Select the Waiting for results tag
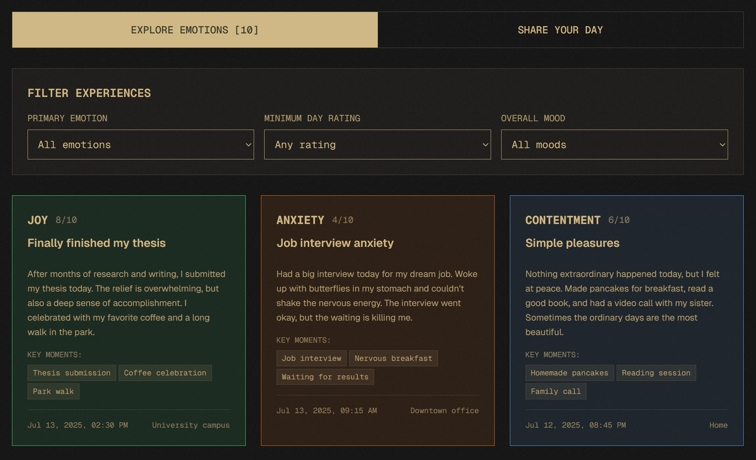This screenshot has width=756, height=460. pos(325,377)
